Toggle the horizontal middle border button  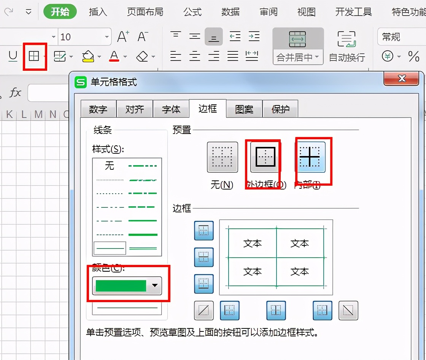pos(204,257)
